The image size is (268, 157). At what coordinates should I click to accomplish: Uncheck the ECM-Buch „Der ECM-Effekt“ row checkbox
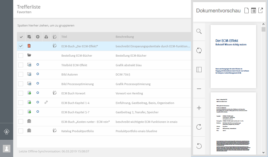tap(21, 46)
